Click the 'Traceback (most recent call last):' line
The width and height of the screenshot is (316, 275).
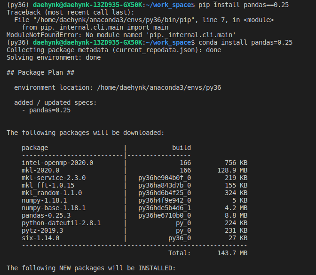71,13
